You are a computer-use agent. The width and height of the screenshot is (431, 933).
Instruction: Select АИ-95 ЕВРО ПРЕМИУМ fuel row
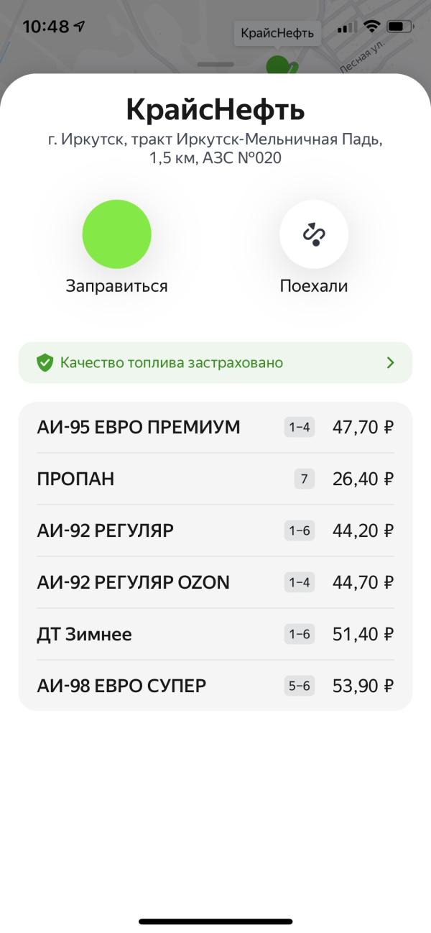pos(215,428)
